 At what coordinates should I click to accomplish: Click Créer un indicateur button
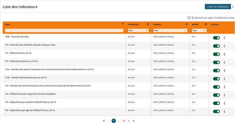tap(218, 7)
